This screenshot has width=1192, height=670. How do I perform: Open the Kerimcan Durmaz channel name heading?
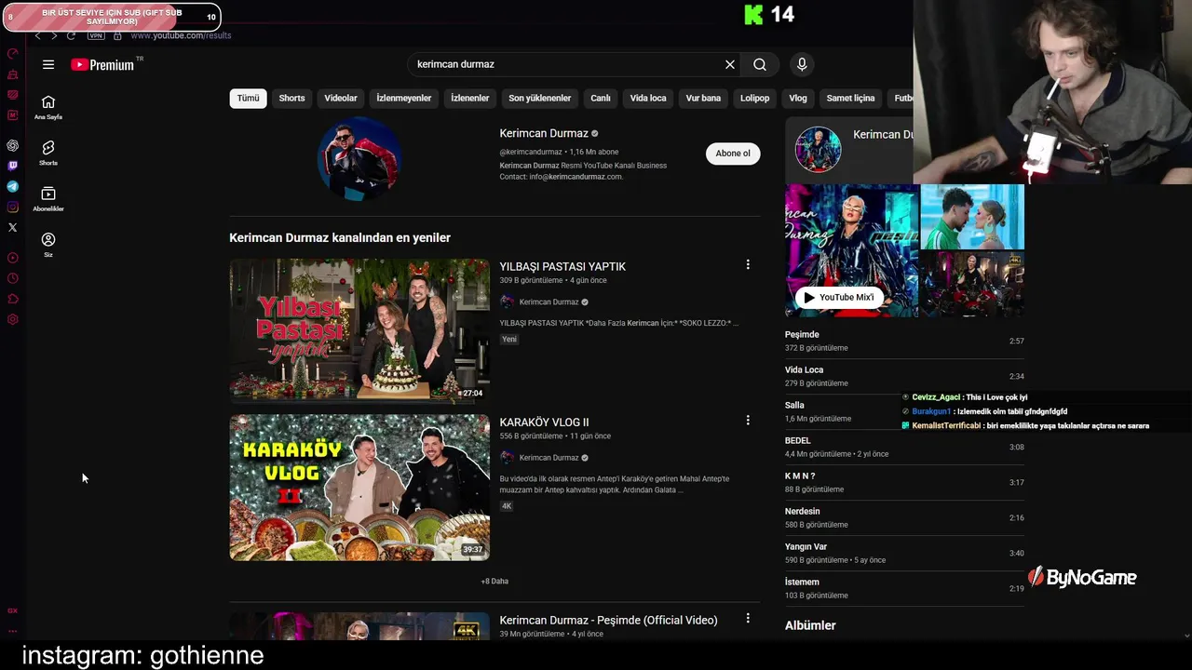(x=544, y=133)
